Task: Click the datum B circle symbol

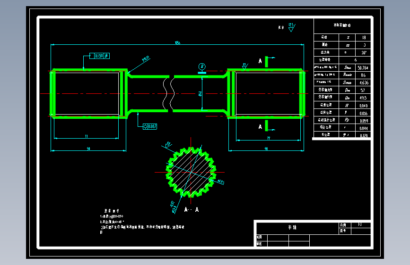Action: coord(202,66)
